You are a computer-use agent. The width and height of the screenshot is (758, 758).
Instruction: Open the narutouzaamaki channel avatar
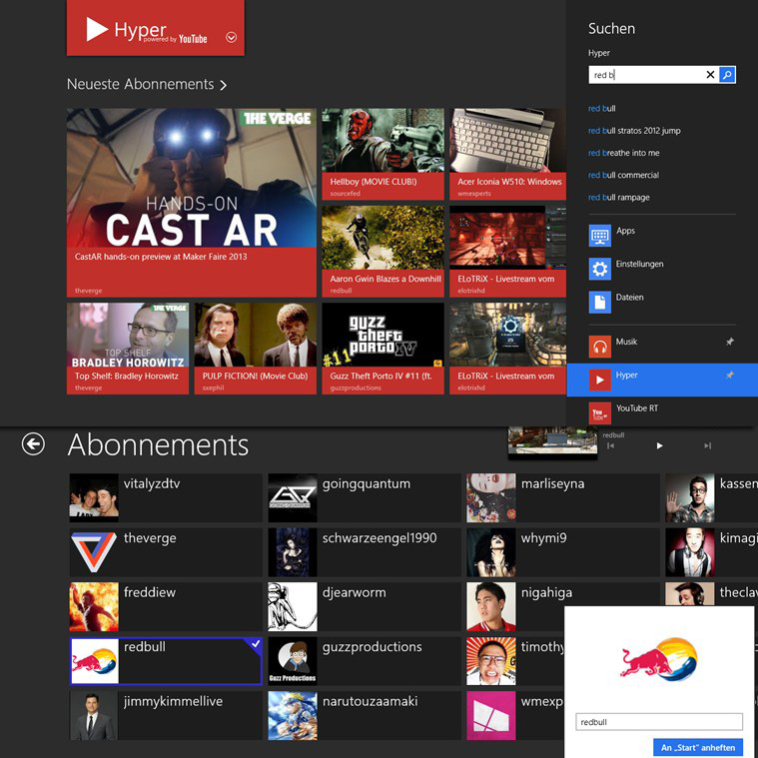(293, 715)
